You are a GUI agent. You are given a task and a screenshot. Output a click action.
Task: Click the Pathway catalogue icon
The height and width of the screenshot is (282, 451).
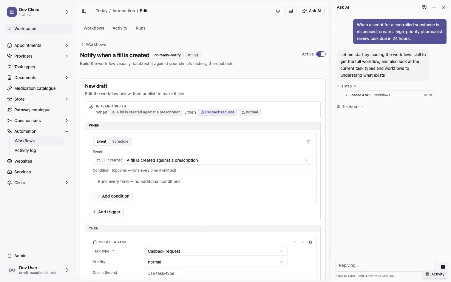(x=10, y=110)
